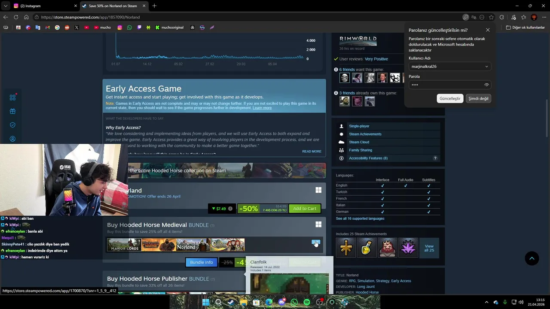Click the Manor Lords bundle thumbnail

click(124, 245)
